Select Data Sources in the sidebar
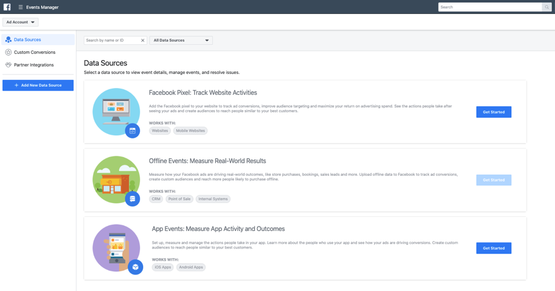 [x=38, y=40]
